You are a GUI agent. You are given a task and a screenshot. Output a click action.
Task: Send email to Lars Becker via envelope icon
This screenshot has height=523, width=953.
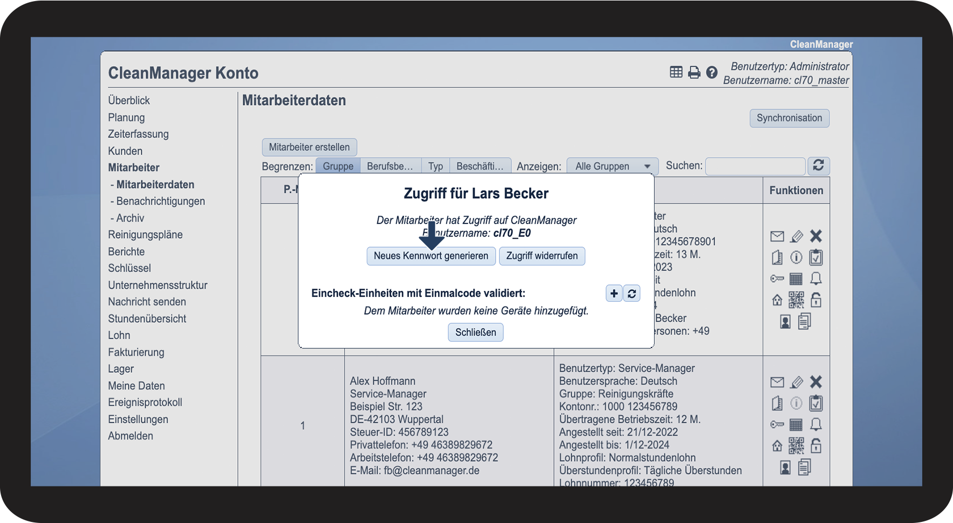(x=777, y=236)
